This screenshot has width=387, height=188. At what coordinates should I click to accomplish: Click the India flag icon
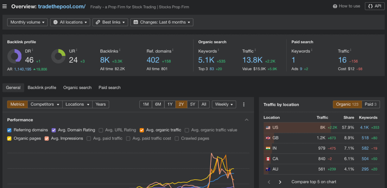point(268,149)
